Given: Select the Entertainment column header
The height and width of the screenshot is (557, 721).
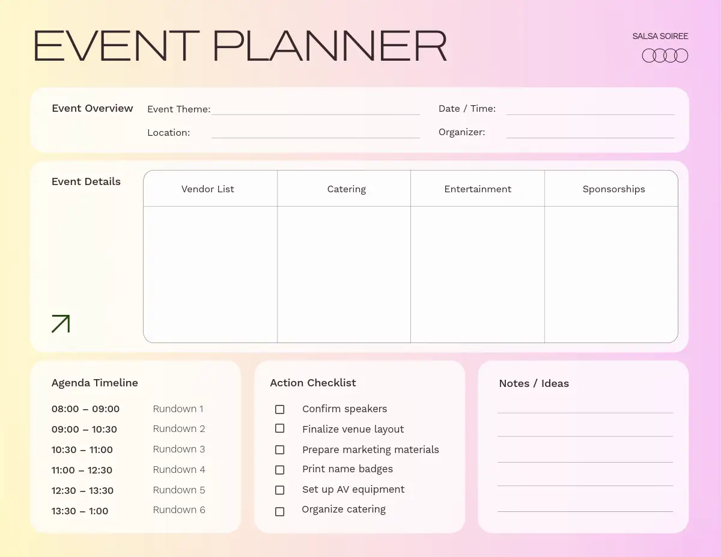Looking at the screenshot, I should [478, 189].
